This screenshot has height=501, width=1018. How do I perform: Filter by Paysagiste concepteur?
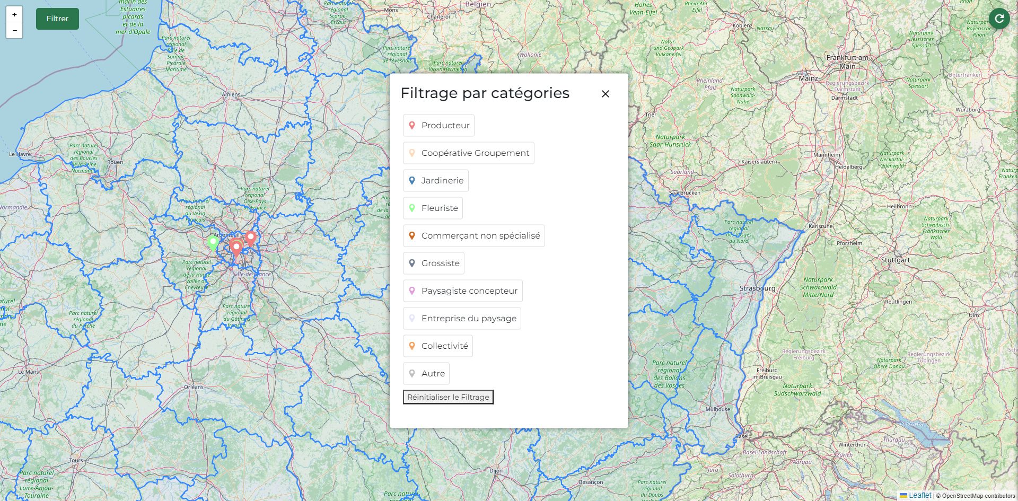(462, 291)
